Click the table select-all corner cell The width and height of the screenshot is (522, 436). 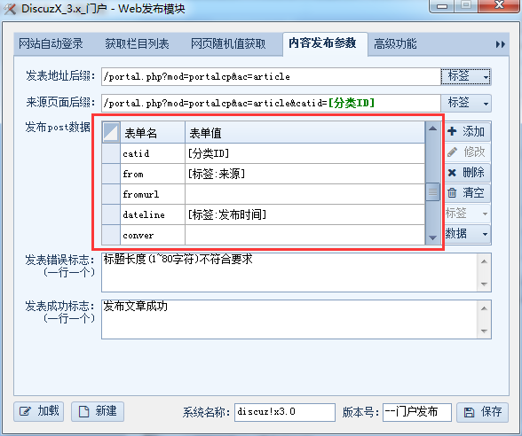111,132
